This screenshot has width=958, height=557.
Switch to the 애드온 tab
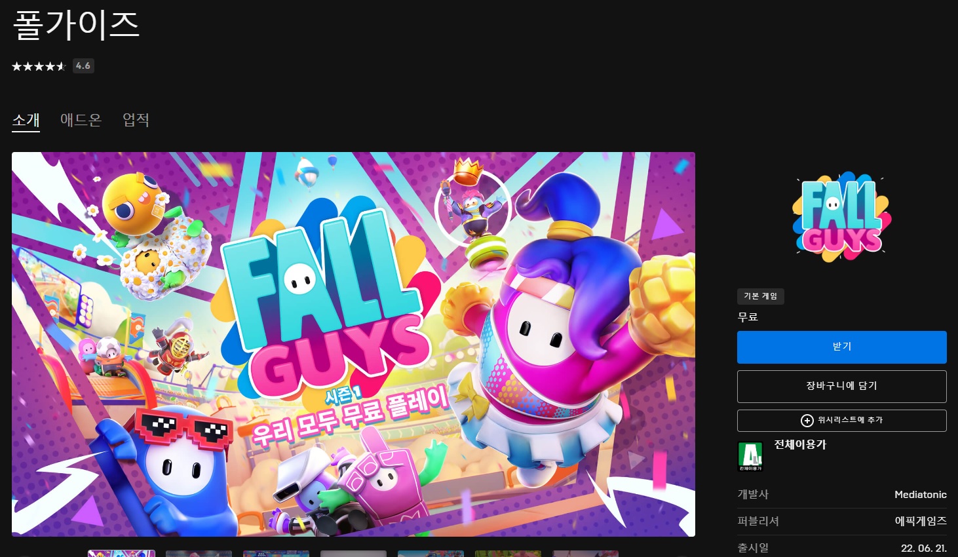click(81, 120)
